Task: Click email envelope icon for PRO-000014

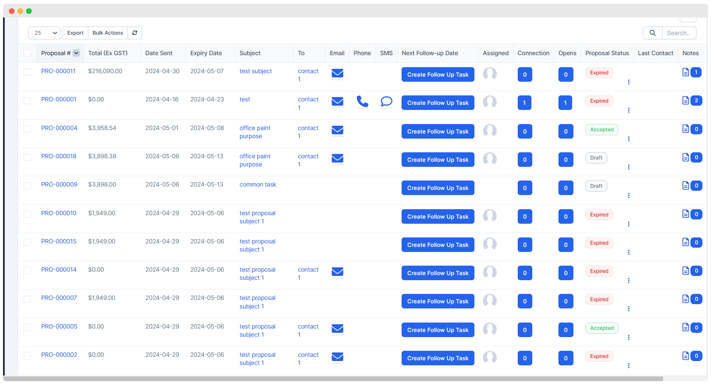Action: click(x=337, y=272)
